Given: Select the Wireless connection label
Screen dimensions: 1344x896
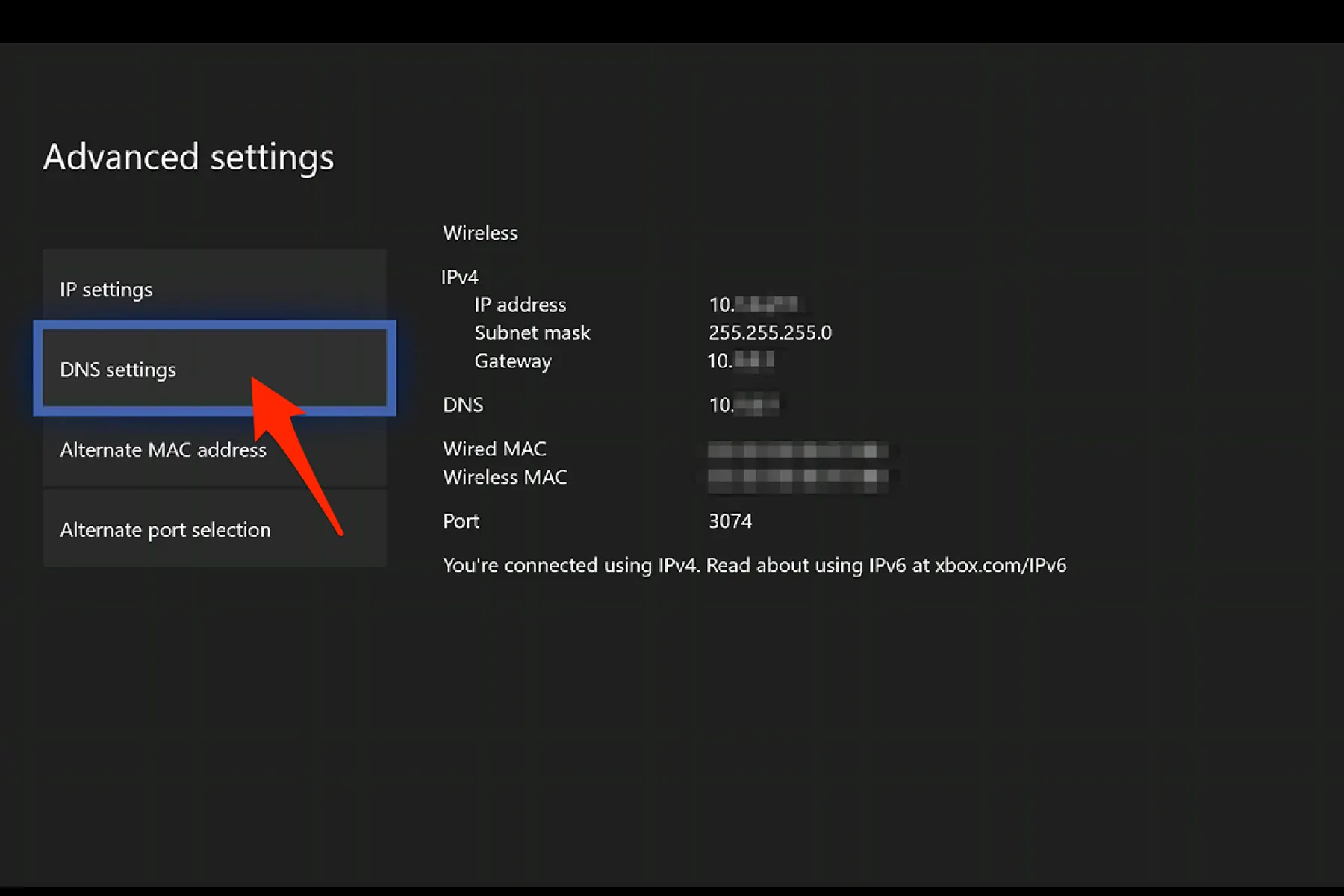Looking at the screenshot, I should click(x=480, y=233).
